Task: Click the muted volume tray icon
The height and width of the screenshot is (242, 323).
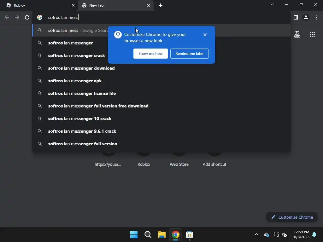Action: tap(285, 234)
